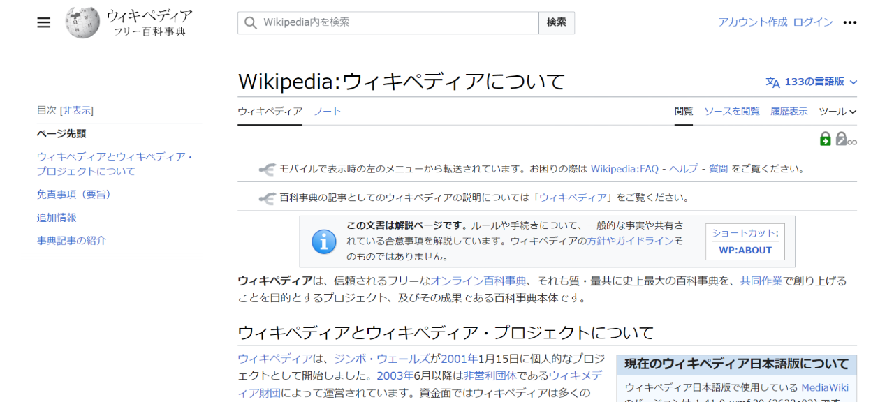Click the gray edit-protection padlock icon
The width and height of the screenshot is (894, 402).
pyautogui.click(x=840, y=138)
